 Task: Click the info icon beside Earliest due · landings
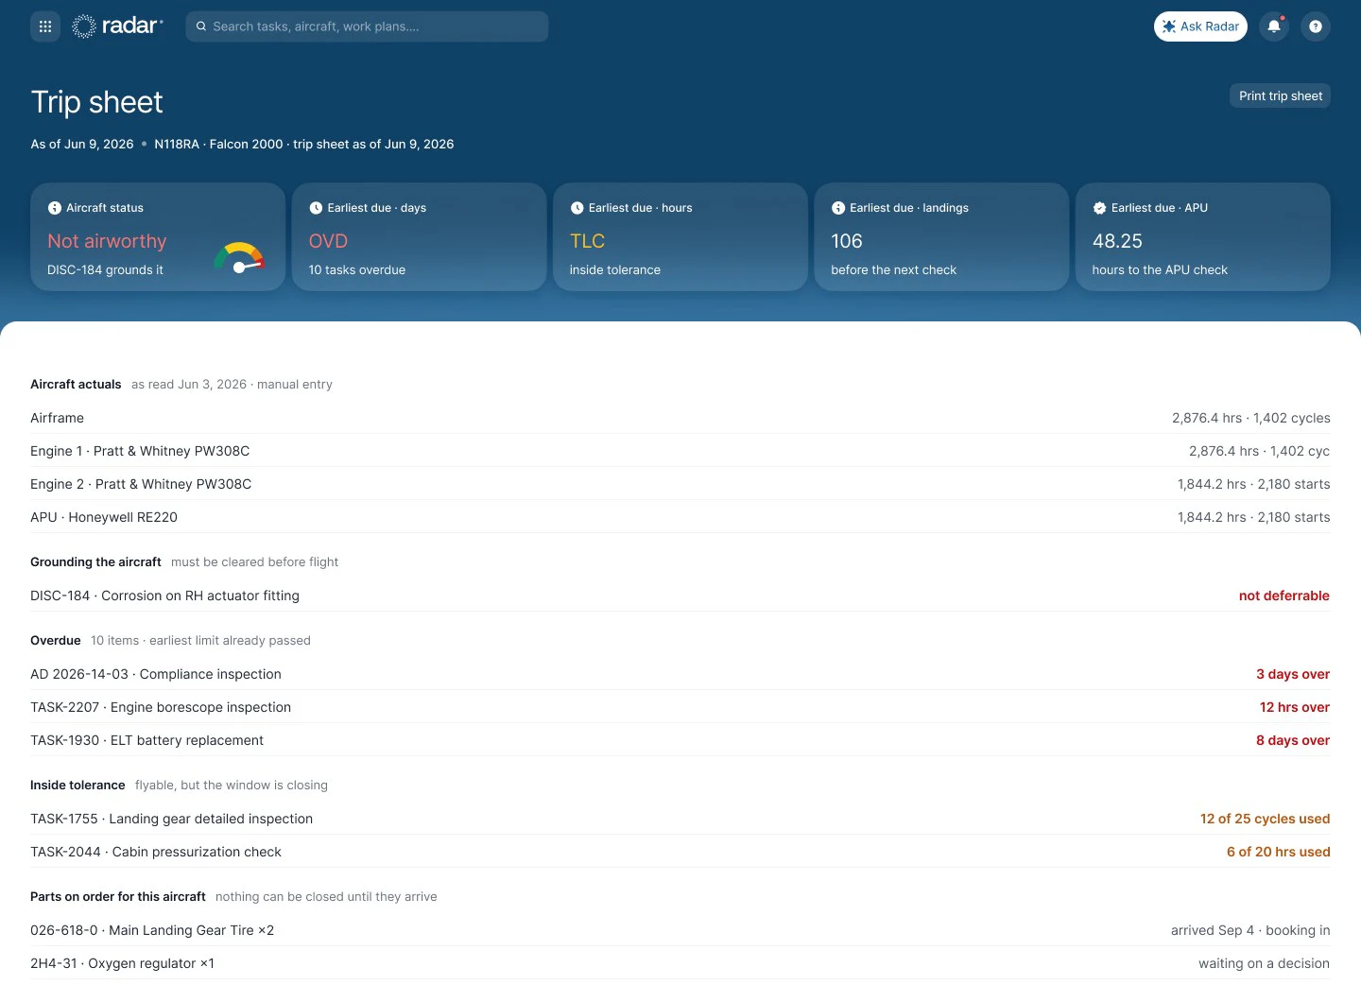838,208
